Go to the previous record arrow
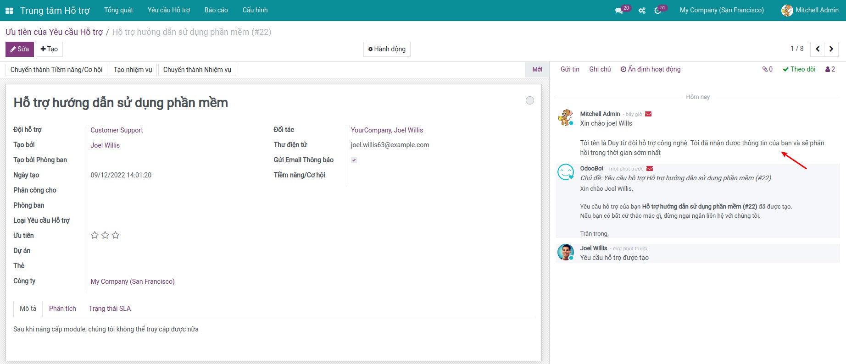846x364 pixels. 818,49
